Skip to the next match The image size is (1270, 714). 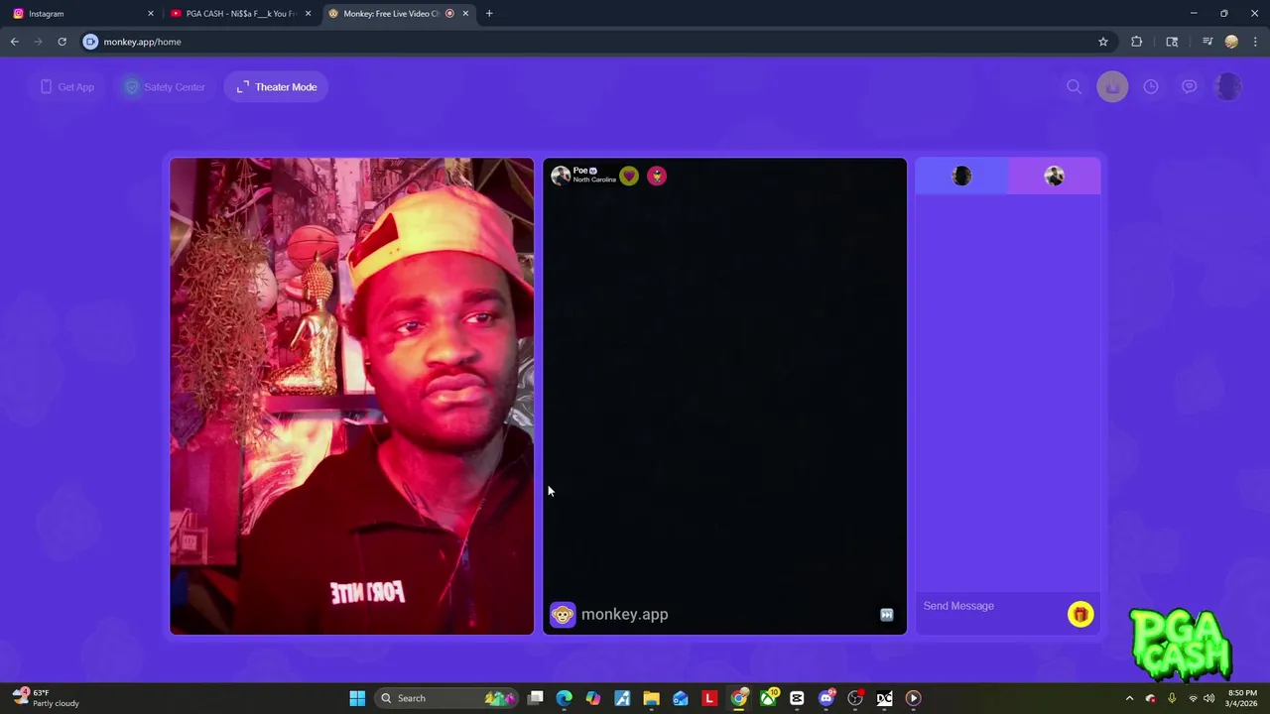coord(887,615)
